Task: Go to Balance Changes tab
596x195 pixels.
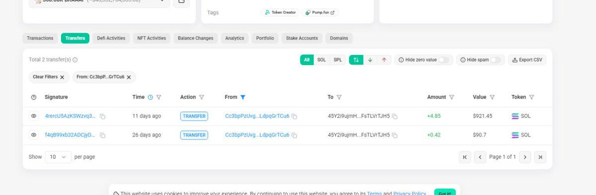Action: click(x=196, y=38)
